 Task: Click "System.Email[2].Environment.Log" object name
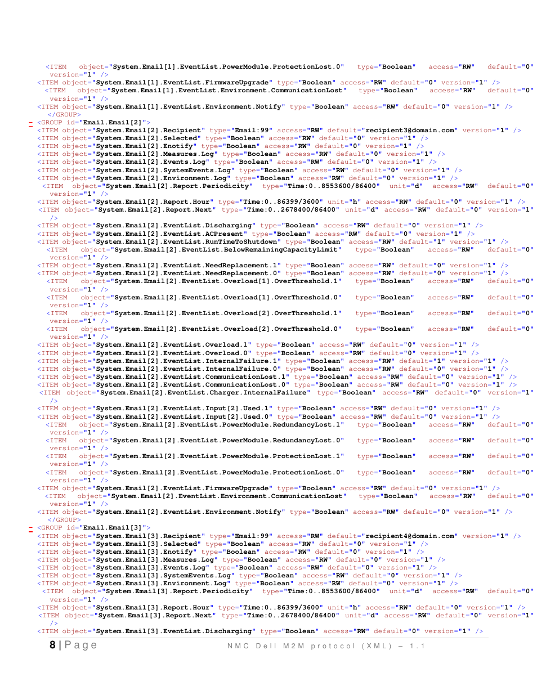point(162,178)
